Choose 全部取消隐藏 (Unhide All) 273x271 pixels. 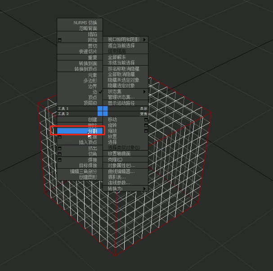coord(121,75)
